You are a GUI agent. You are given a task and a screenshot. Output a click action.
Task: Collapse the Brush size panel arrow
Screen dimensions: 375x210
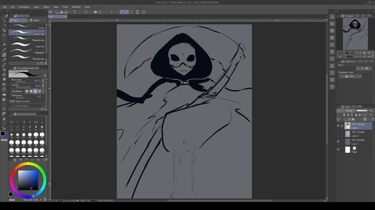(11, 114)
